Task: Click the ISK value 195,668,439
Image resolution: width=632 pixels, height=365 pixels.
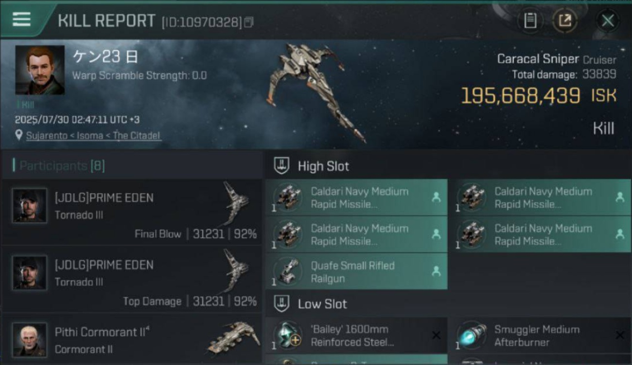Action: pos(520,96)
